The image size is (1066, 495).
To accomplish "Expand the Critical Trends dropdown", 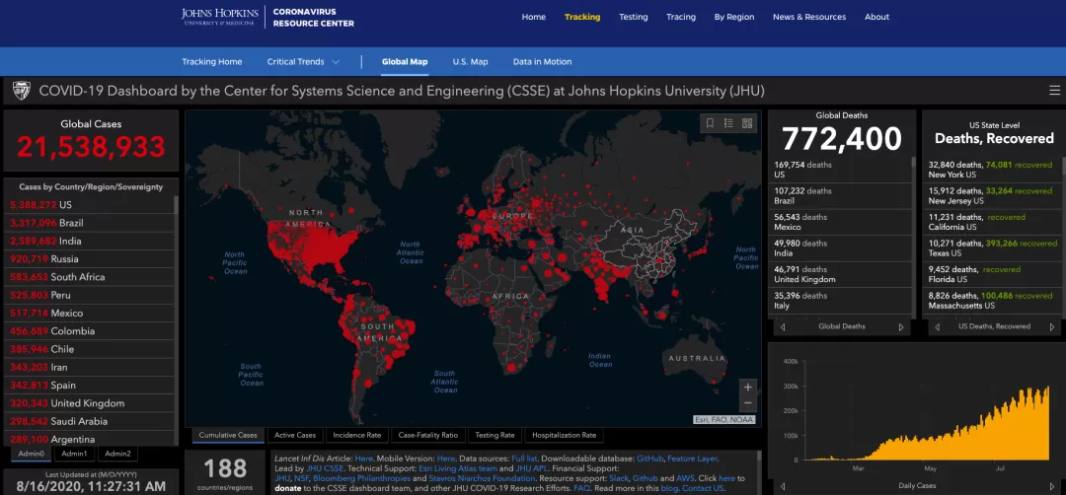I will (x=303, y=62).
